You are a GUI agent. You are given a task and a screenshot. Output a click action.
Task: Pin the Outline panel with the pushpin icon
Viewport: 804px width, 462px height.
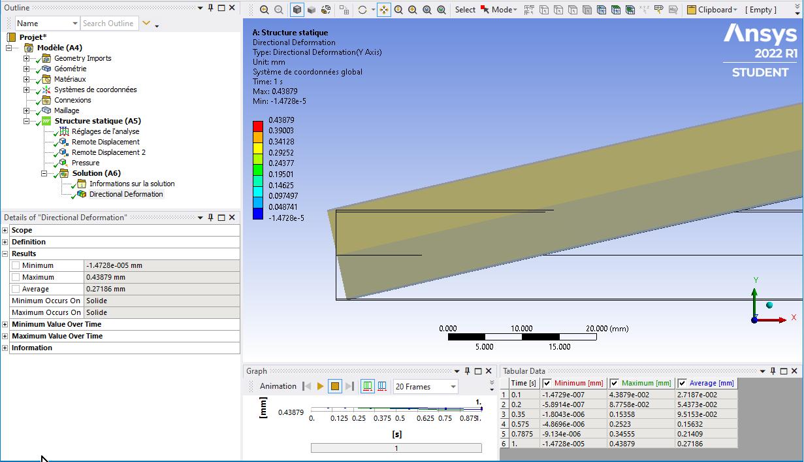[210, 7]
